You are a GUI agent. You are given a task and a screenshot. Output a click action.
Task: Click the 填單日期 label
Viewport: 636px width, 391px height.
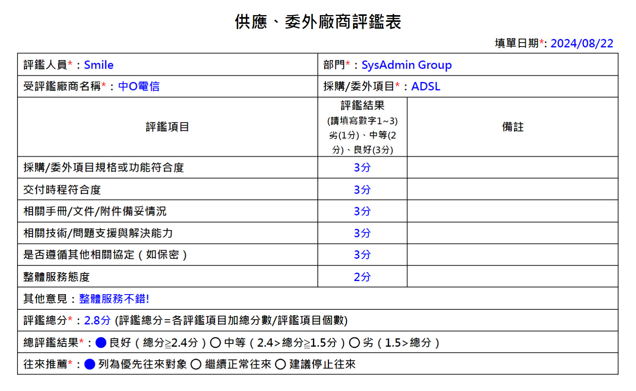[517, 43]
